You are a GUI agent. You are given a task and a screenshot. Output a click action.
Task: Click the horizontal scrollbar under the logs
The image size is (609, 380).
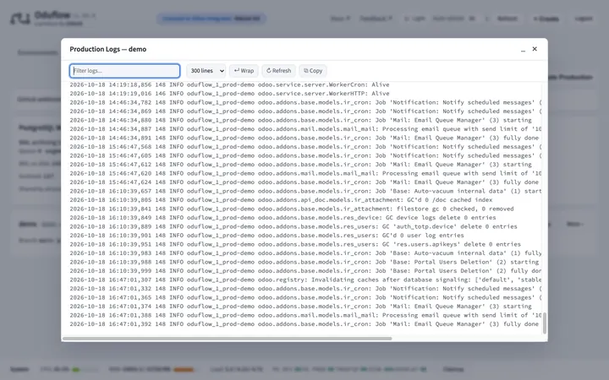228,339
